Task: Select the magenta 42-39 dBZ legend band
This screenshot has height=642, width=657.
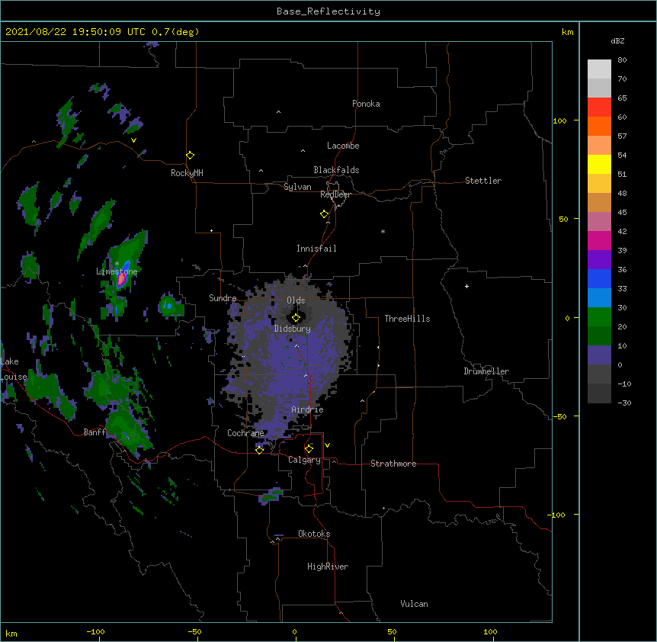Action: [599, 241]
